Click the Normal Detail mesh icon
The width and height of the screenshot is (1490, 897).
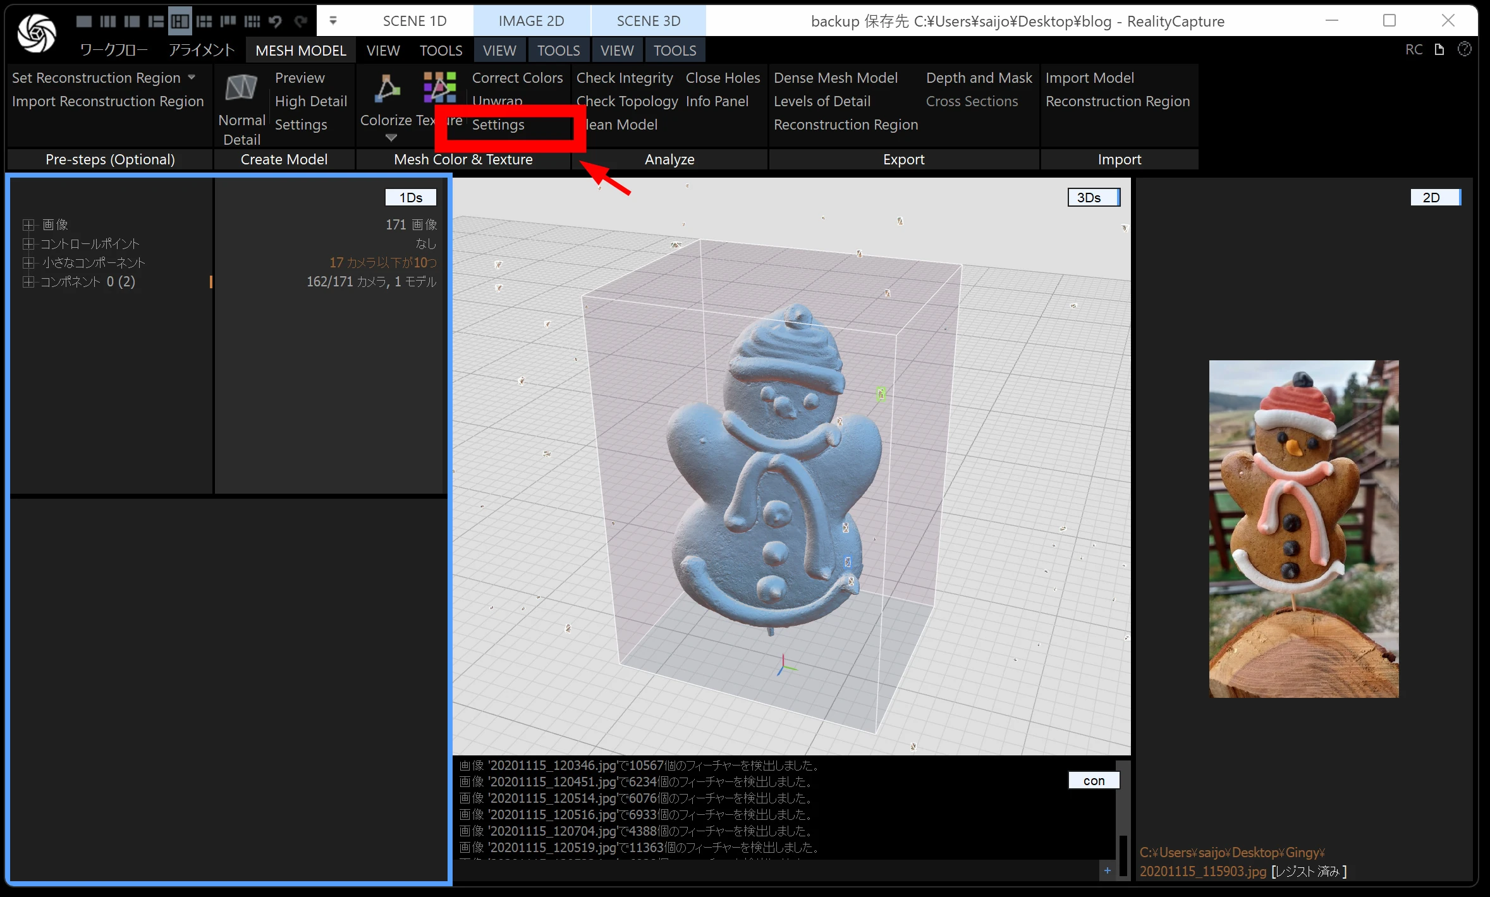241,88
